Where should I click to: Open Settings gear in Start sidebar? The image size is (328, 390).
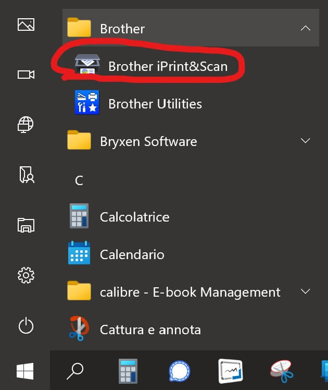pos(26,275)
